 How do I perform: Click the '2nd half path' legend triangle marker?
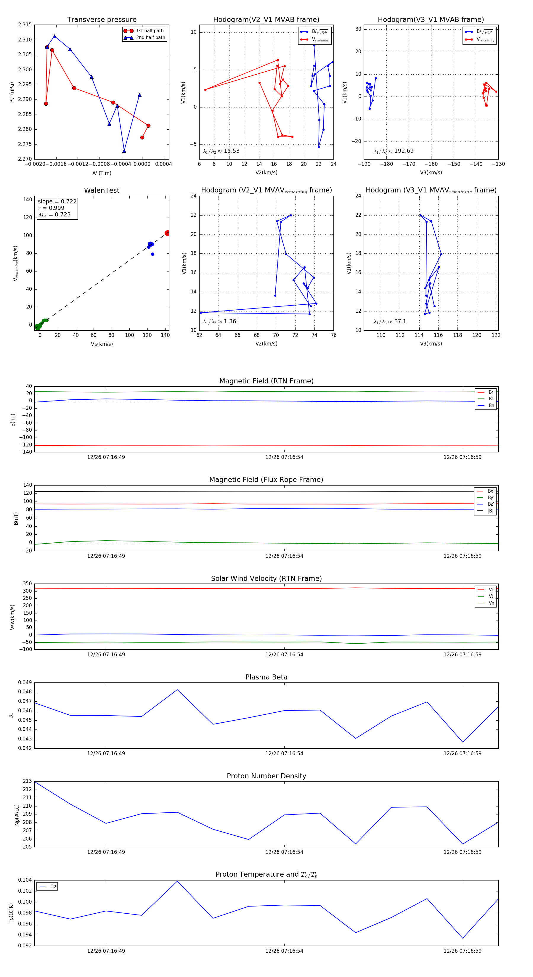129,38
